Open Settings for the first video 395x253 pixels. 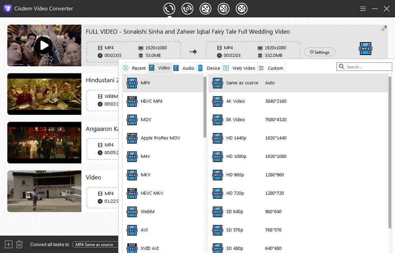pyautogui.click(x=320, y=52)
